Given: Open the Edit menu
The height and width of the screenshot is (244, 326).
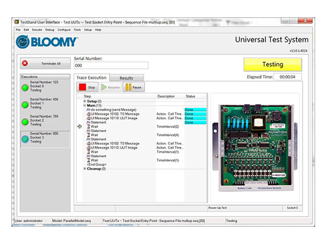Looking at the screenshot, I should pyautogui.click(x=26, y=30).
